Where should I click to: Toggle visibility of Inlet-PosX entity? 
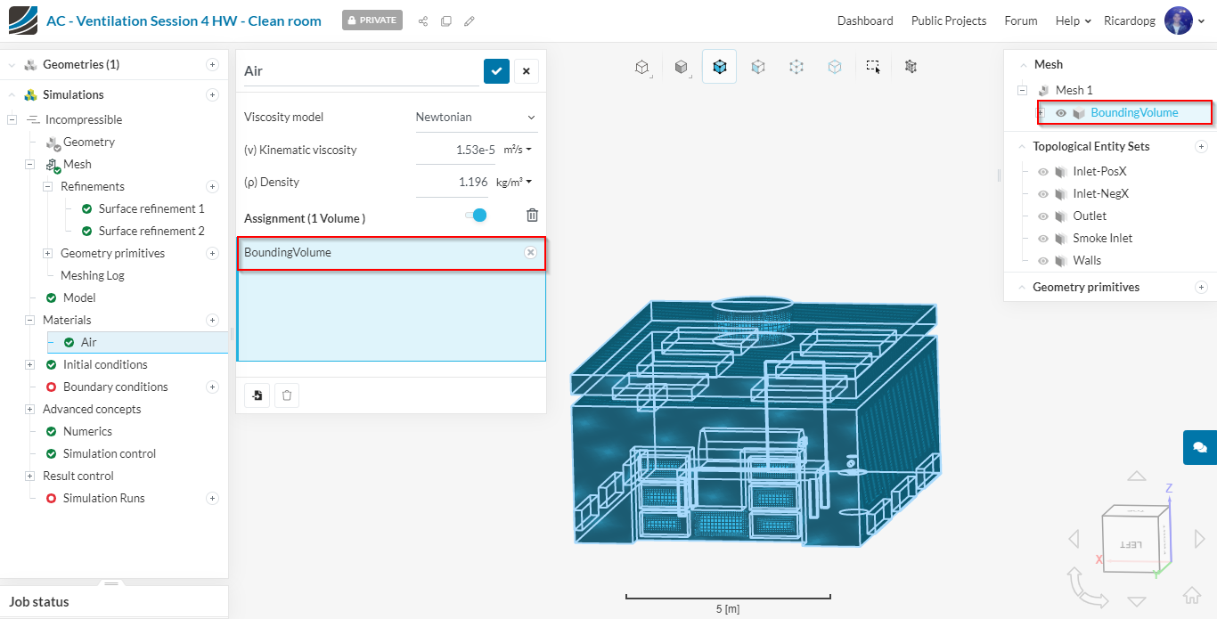pos(1043,172)
